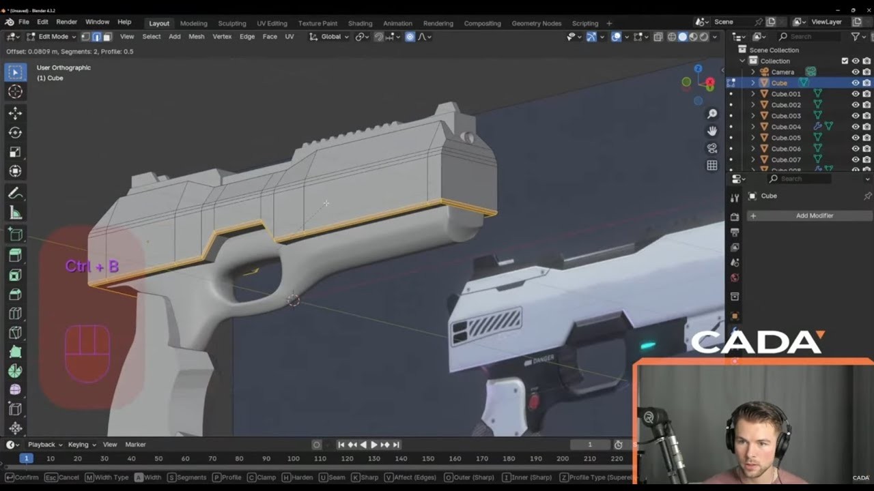Hide Cube.001 in viewport
The image size is (874, 491).
coord(855,93)
